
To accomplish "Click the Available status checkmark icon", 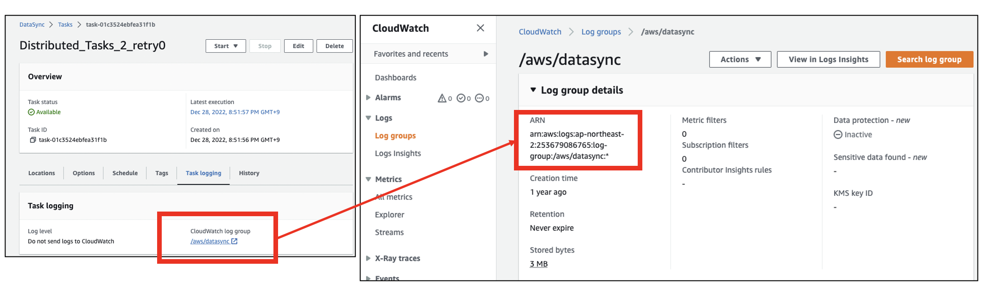I will pos(31,112).
